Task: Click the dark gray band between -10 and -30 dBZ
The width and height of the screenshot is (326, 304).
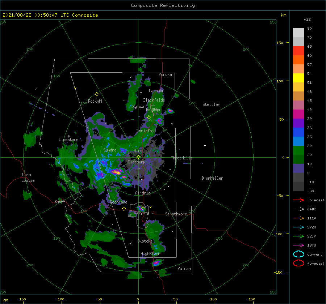Action: pos(298,187)
